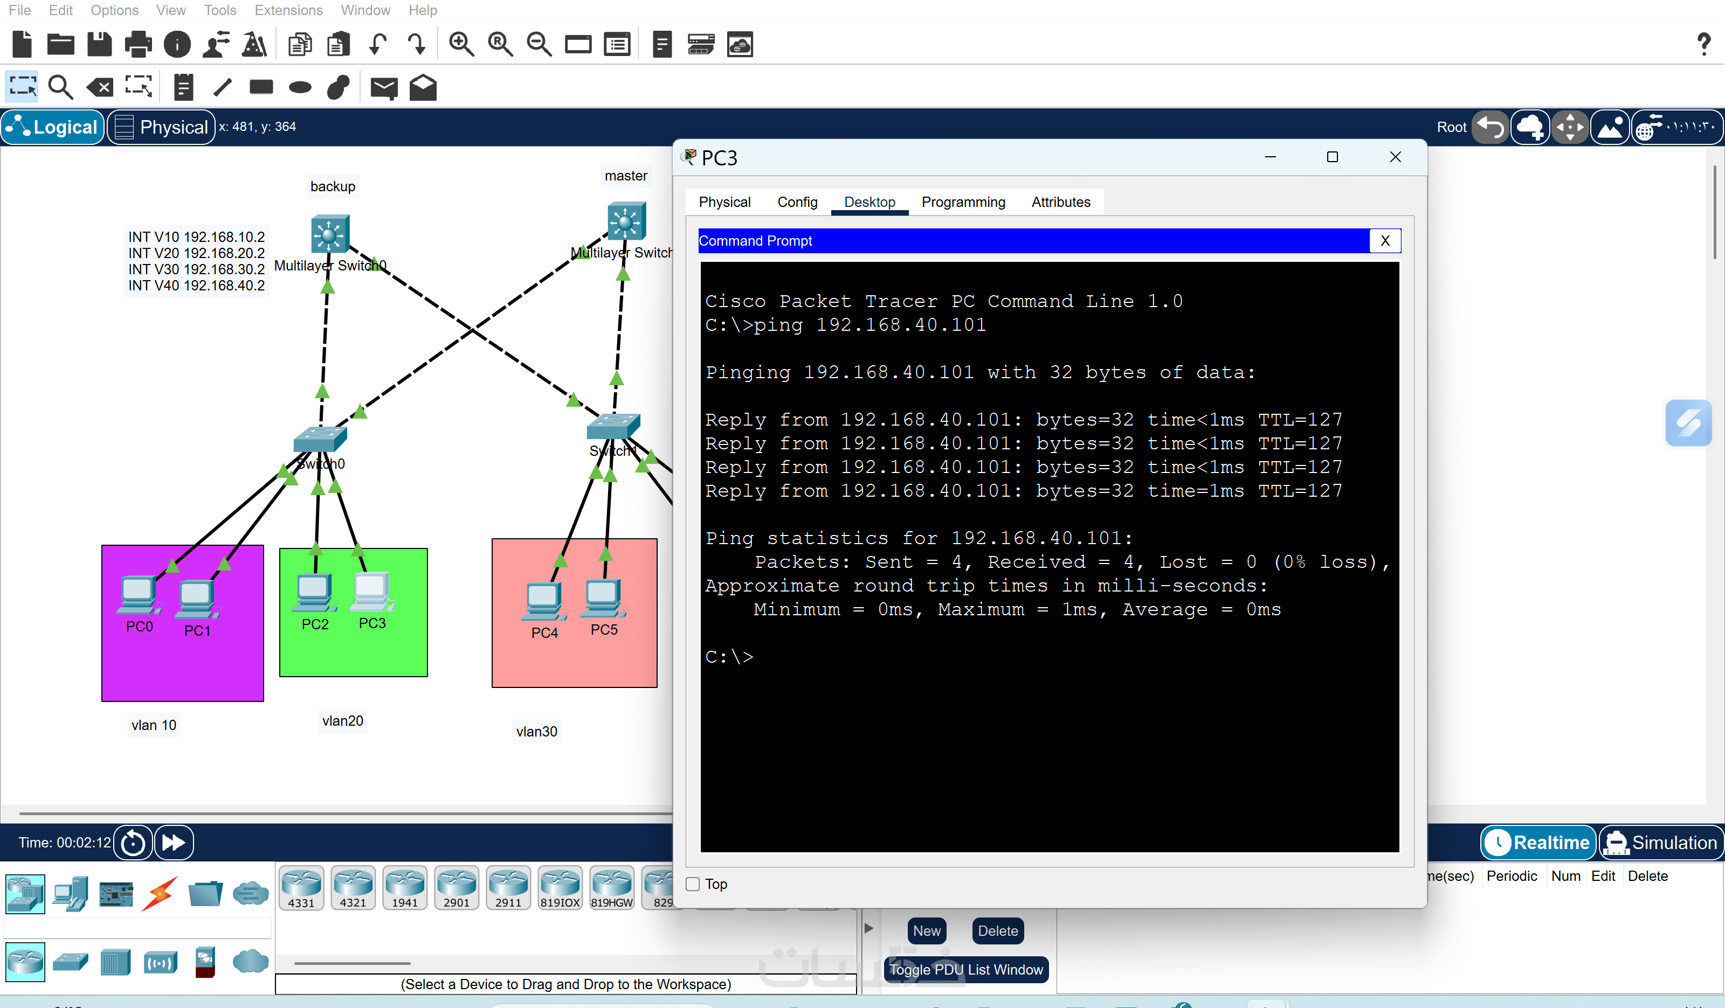This screenshot has height=1008, width=1725.
Task: Click Toggle PDU List Window button
Action: coord(966,970)
